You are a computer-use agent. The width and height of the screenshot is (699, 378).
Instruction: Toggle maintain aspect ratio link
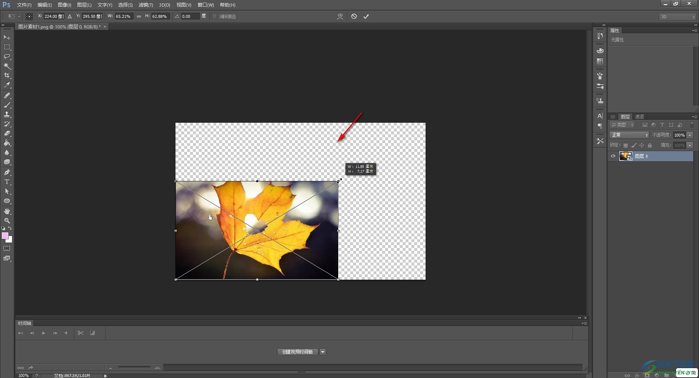tap(139, 16)
